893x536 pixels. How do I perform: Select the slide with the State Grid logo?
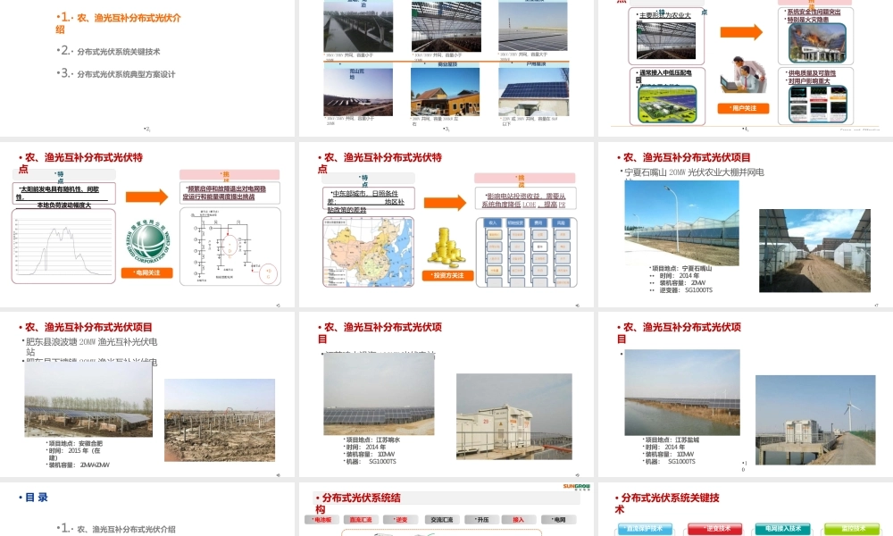[x=147, y=224]
